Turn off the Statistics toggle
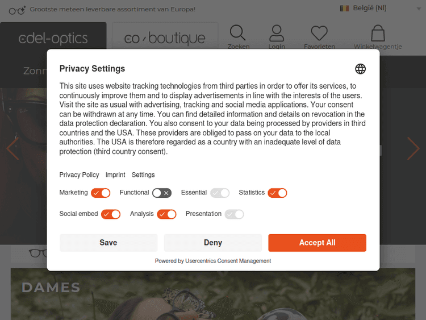The image size is (426, 320). (278, 193)
